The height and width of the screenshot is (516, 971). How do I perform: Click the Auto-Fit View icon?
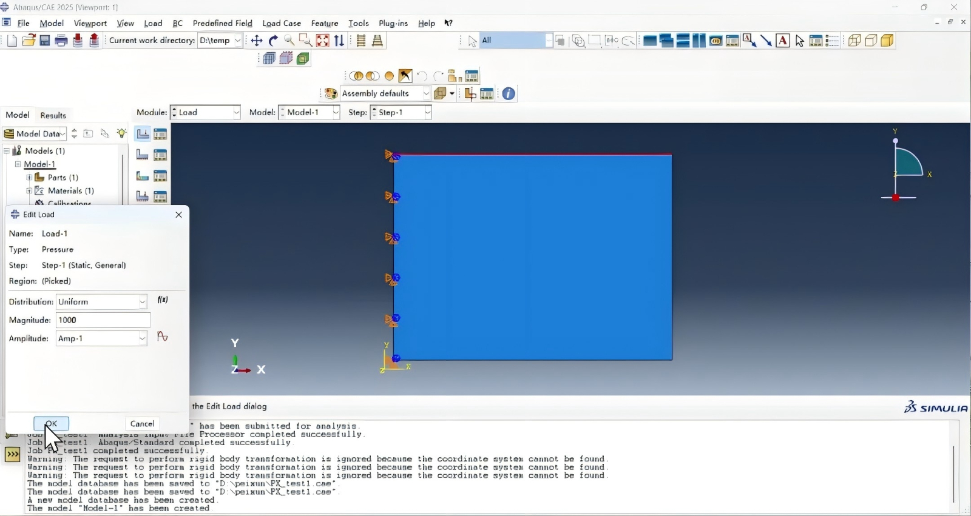coord(322,41)
